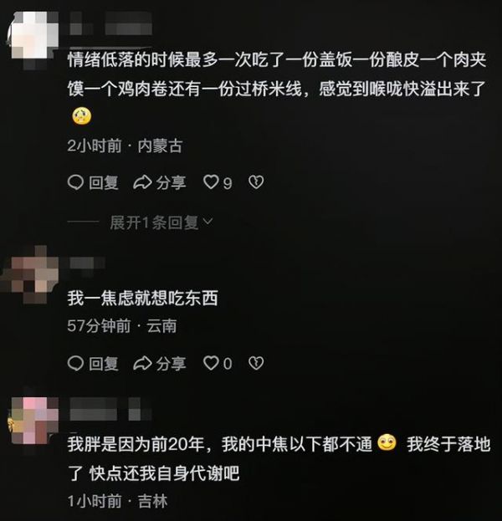Select the Jilin comment about metabolism
Image resolution: width=502 pixels, height=521 pixels.
click(279, 458)
